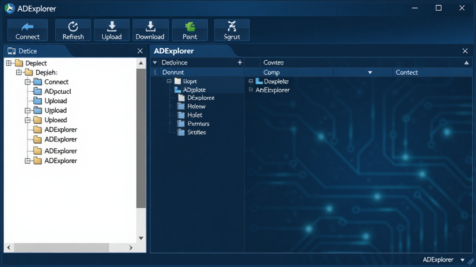Image resolution: width=476 pixels, height=267 pixels.
Task: Select the Uploeed folder icon
Action: point(38,120)
